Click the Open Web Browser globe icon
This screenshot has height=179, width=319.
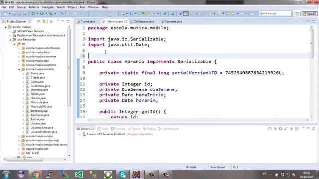click(164, 13)
